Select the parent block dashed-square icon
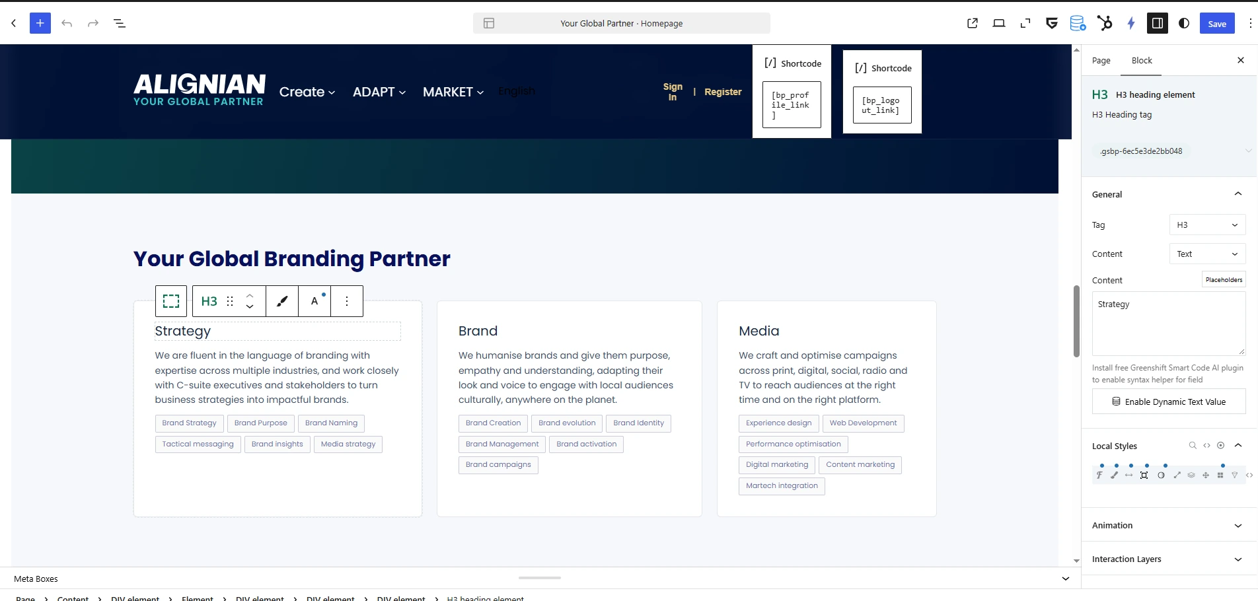The image size is (1258, 601). 171,301
